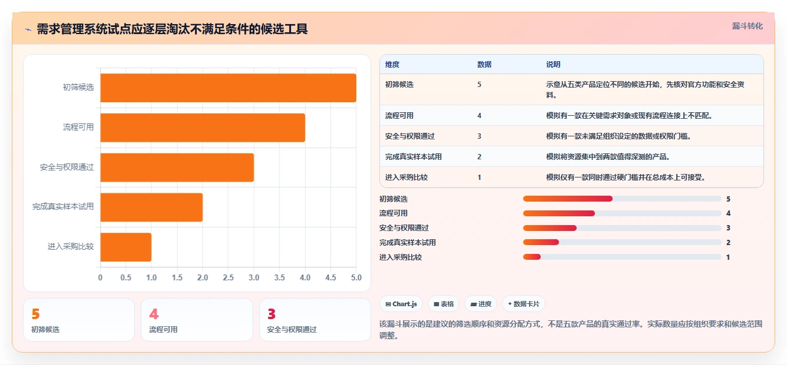Click the description starting 示意从五类产品定位不同的候选开始
The width and height of the screenshot is (787, 365).
tap(645, 89)
